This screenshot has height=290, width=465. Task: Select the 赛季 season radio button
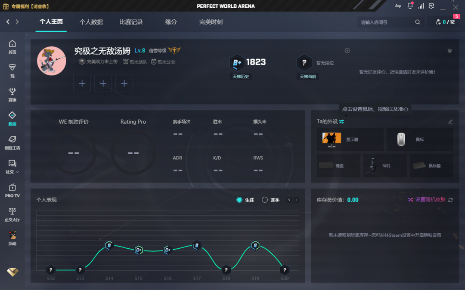[x=265, y=200]
